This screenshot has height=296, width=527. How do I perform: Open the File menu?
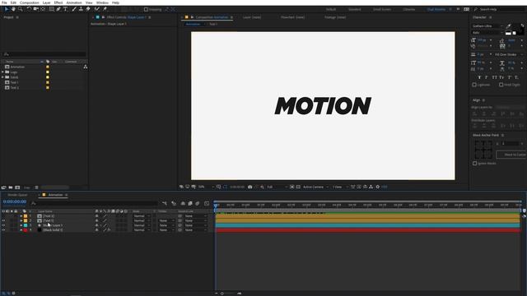[4, 2]
